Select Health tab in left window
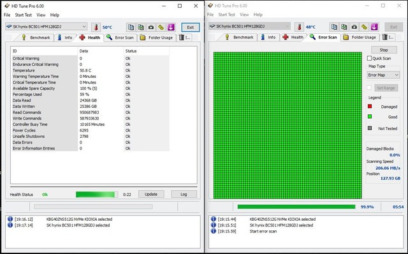 (90, 38)
